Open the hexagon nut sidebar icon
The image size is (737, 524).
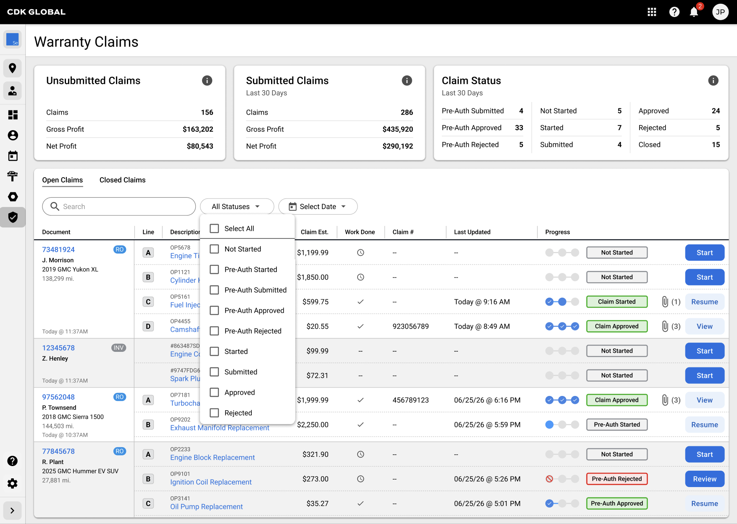13,196
